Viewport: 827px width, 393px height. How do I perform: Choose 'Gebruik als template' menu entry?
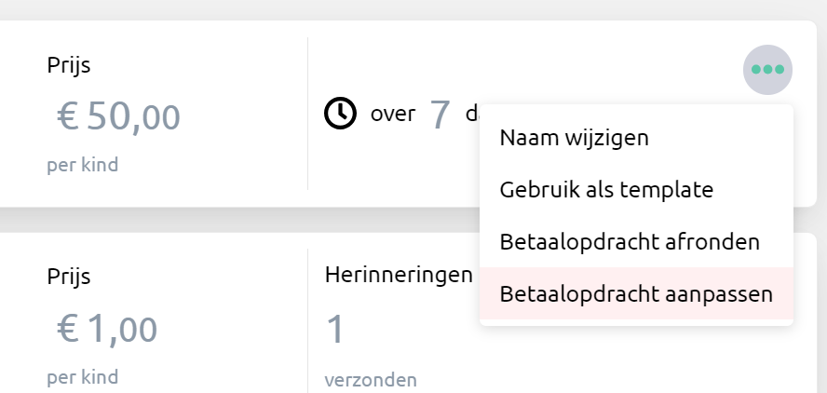click(606, 190)
